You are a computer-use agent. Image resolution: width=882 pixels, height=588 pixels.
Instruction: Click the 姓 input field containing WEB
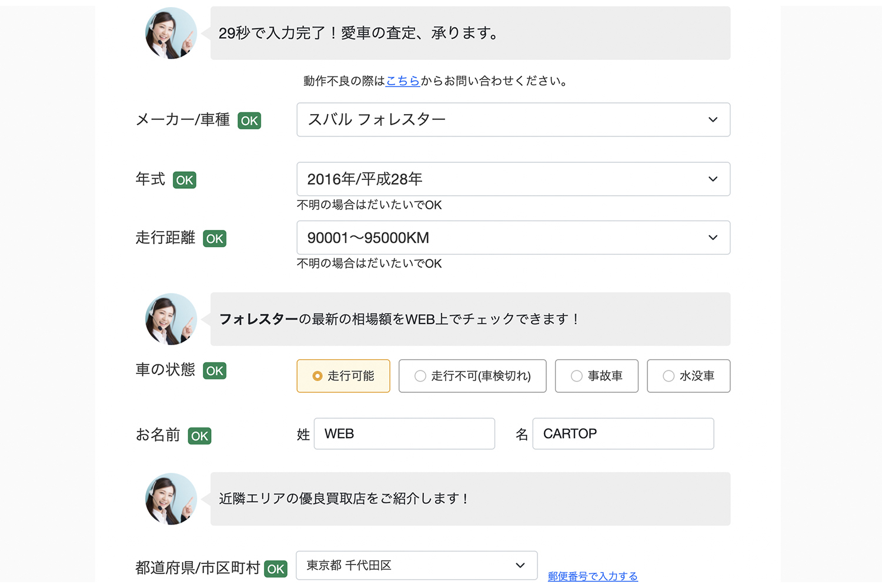point(405,434)
